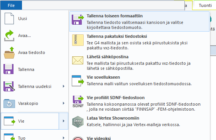Expand the Vie submenu arrow
The height and width of the screenshot is (140, 216).
(x=64, y=121)
